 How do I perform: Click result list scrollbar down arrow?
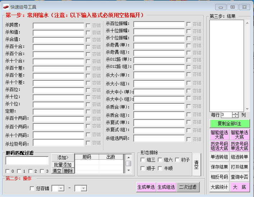(x=247, y=109)
